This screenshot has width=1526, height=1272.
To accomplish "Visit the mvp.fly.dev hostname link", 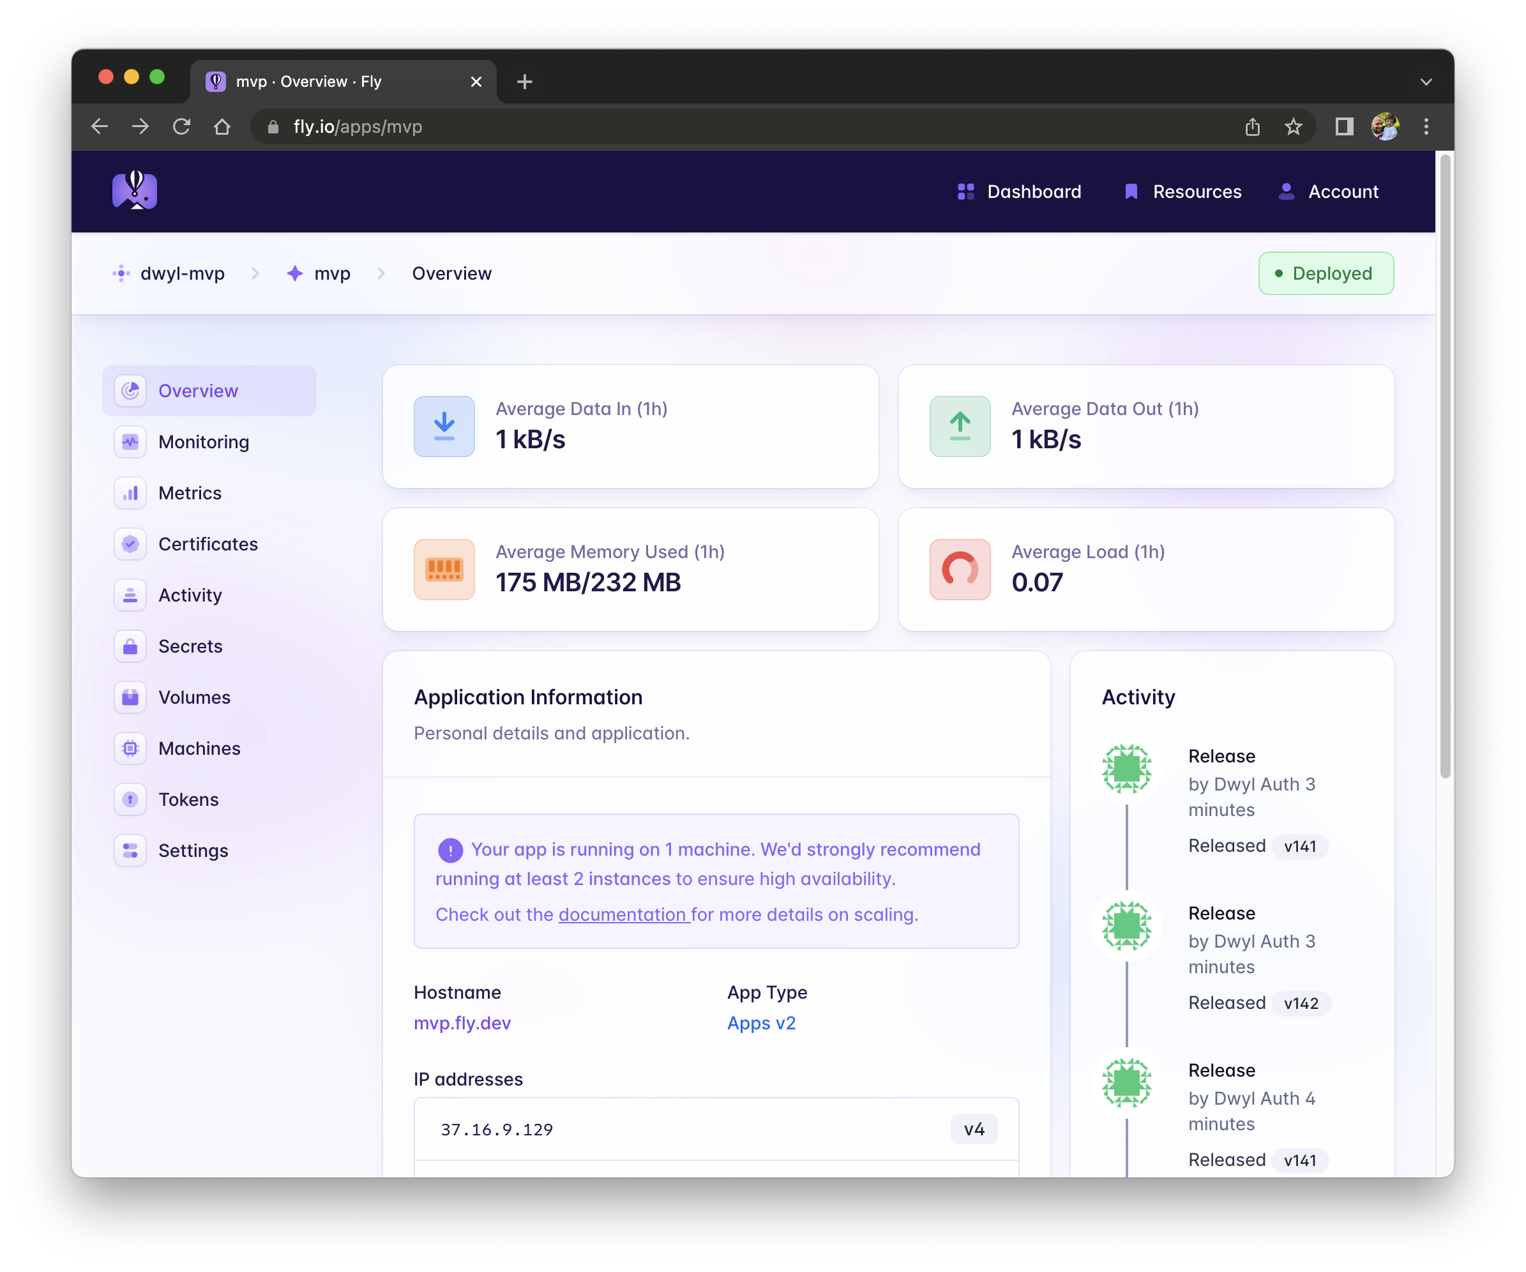I will click(x=462, y=1023).
